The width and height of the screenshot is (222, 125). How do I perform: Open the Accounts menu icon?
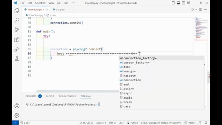(17, 106)
